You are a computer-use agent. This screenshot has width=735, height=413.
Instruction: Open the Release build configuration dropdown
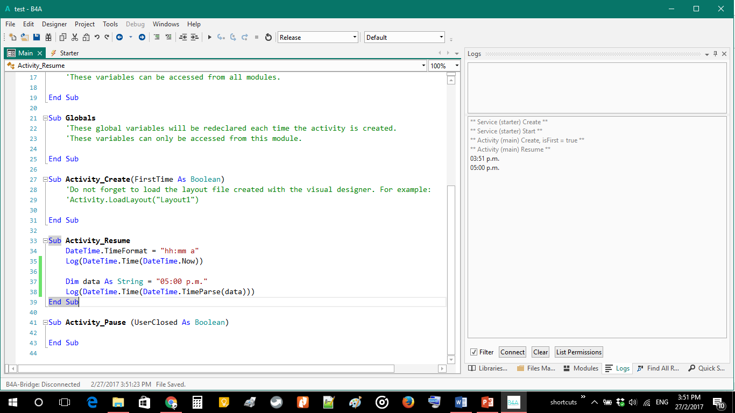(x=355, y=37)
